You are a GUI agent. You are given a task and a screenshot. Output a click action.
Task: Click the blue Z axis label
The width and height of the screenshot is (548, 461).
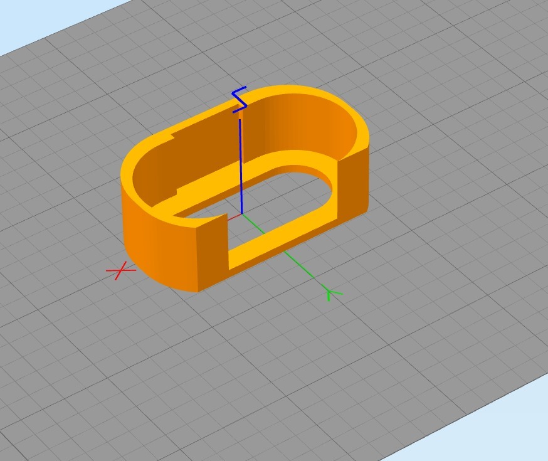coord(240,100)
